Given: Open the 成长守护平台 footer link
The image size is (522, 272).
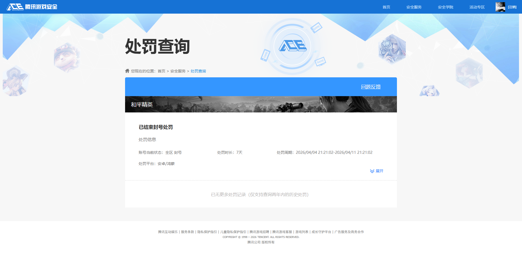Looking at the screenshot, I should [321, 232].
